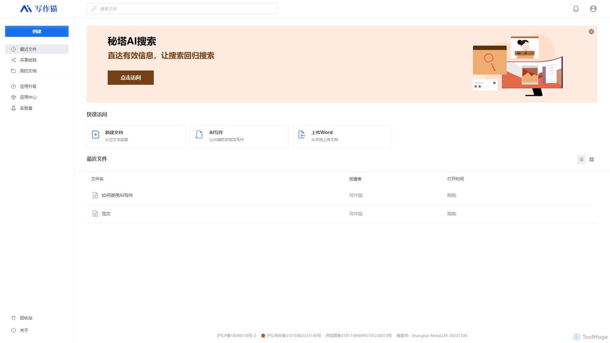Switch recent files to list view
This screenshot has height=343, width=610.
tap(581, 160)
